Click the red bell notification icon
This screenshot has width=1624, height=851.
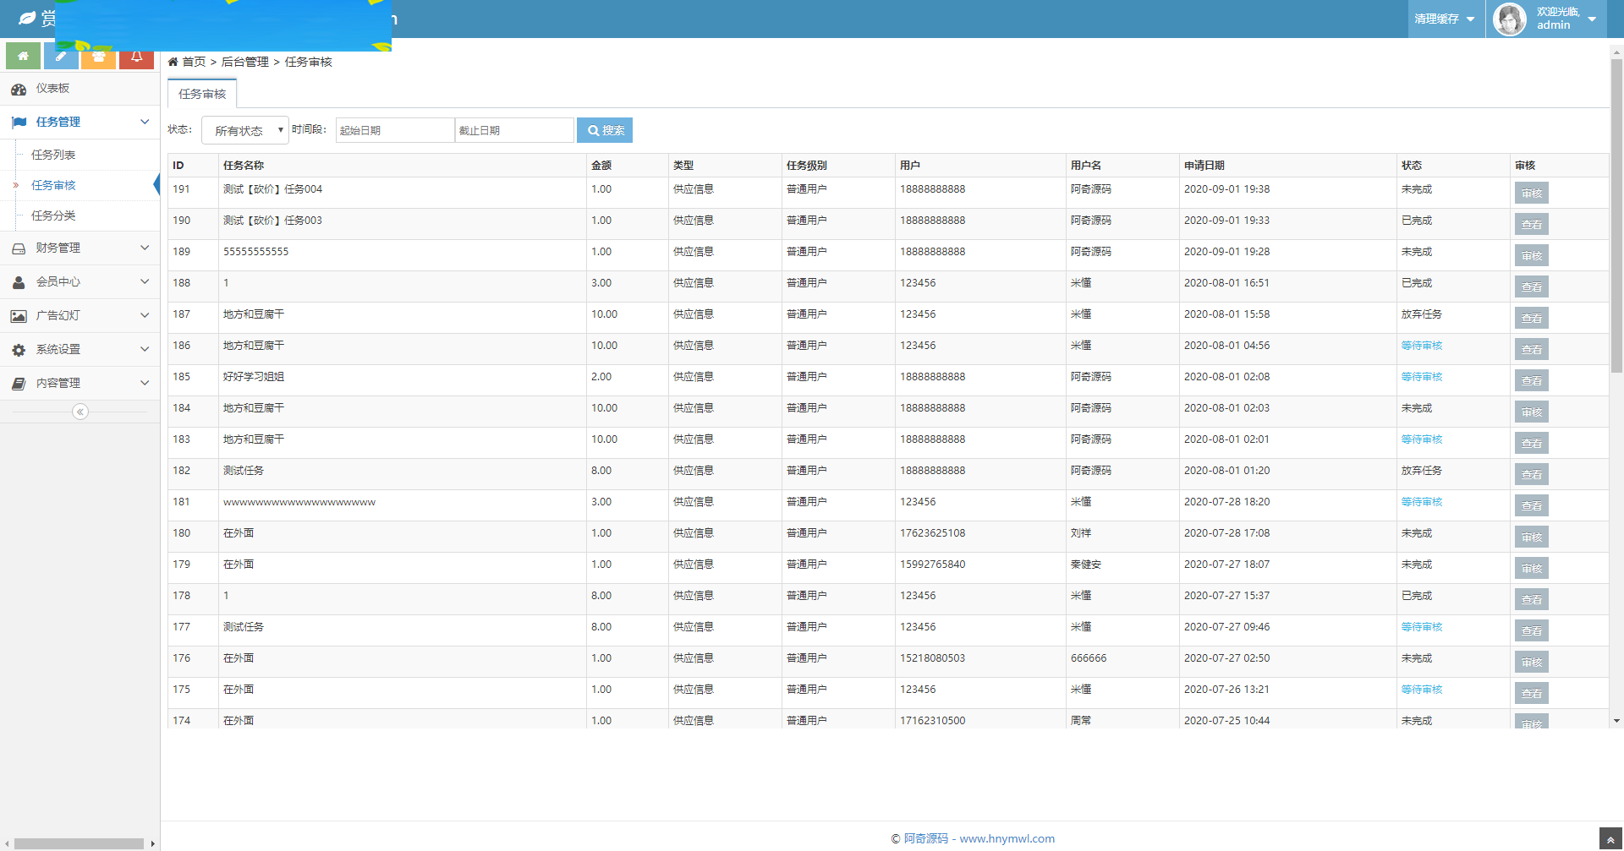point(136,57)
